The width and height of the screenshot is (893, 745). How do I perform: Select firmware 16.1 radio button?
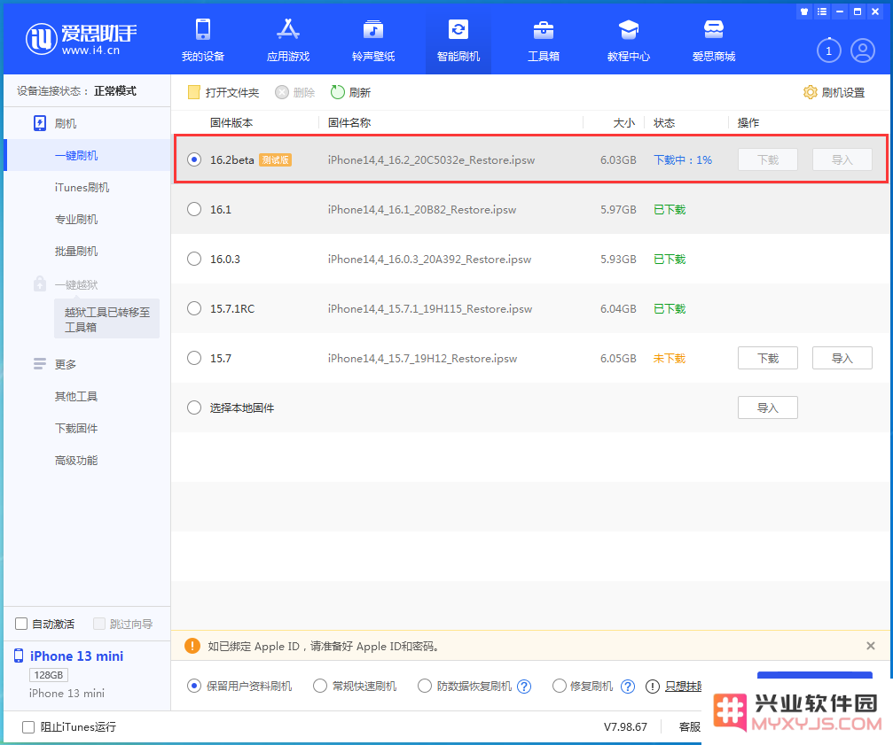click(194, 209)
